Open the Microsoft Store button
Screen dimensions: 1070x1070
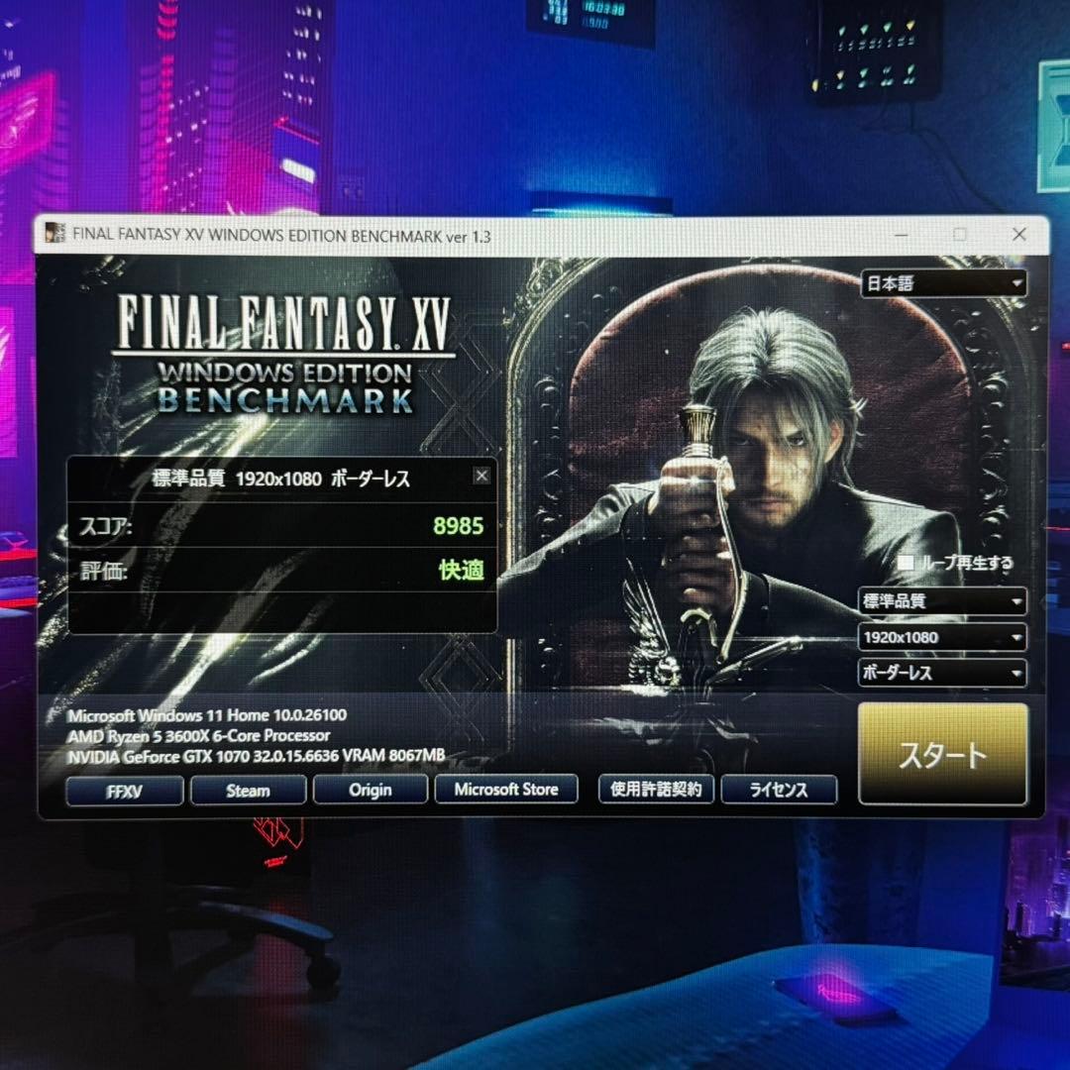tap(506, 789)
